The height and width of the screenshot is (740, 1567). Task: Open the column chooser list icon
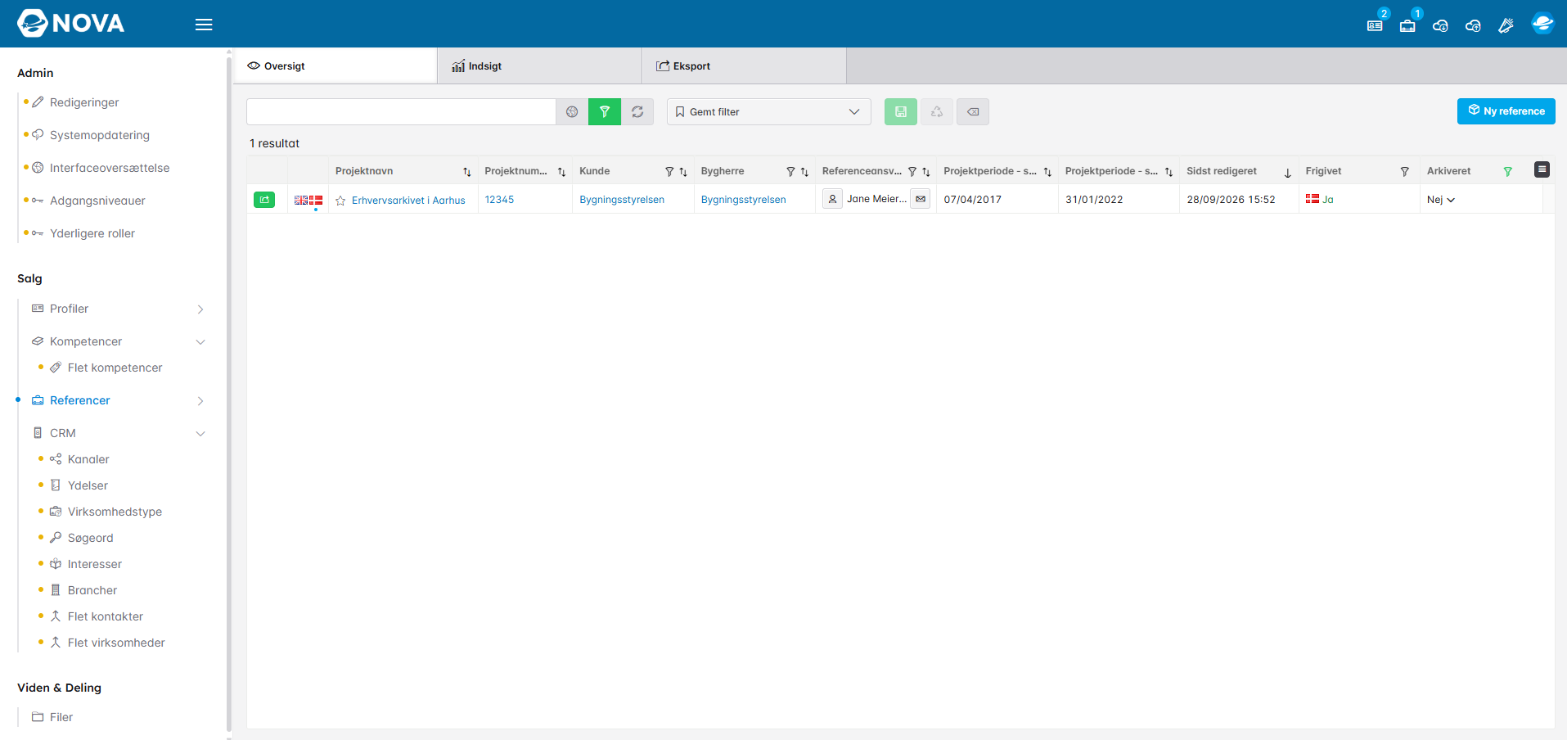1542,169
